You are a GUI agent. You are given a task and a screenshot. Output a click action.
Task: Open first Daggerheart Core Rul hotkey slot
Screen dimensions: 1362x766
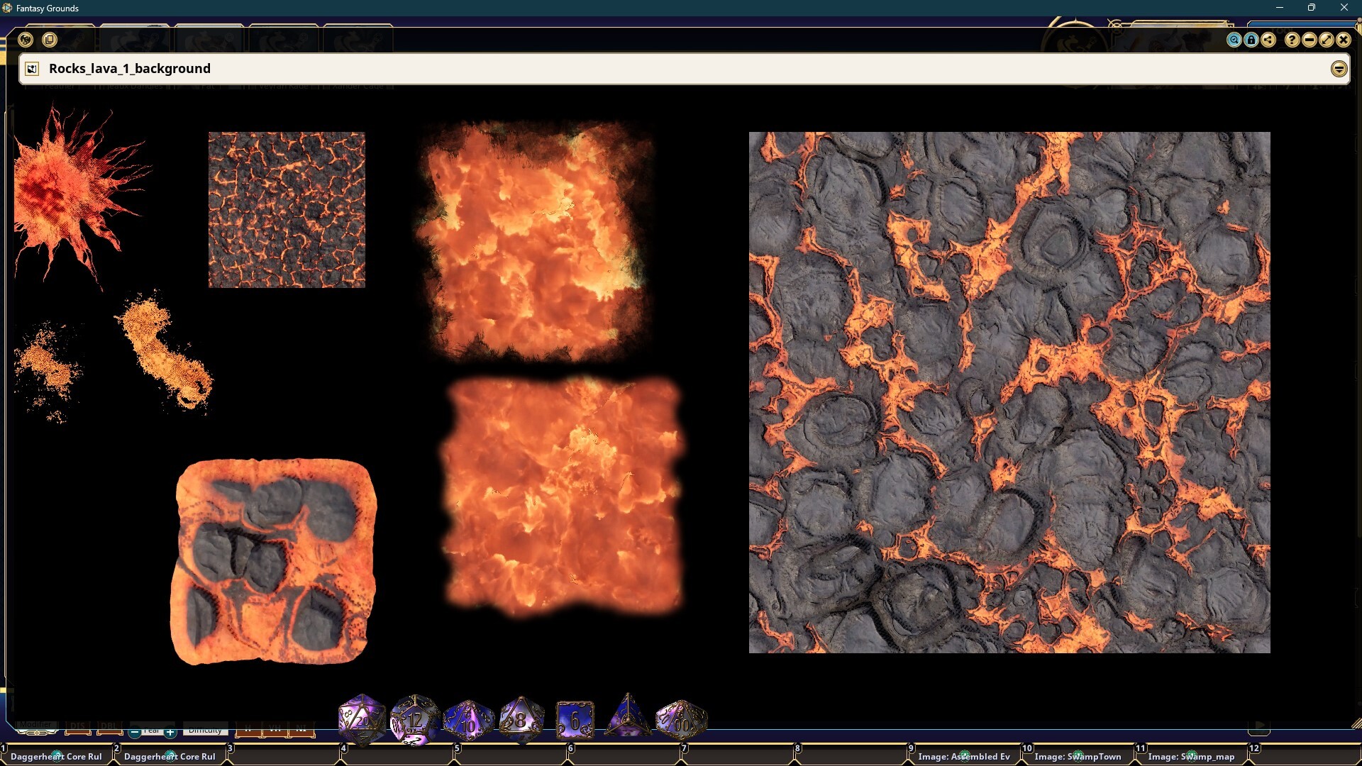point(57,756)
